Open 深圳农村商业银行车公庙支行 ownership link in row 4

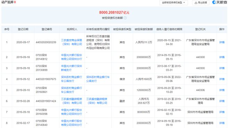click(98, 79)
